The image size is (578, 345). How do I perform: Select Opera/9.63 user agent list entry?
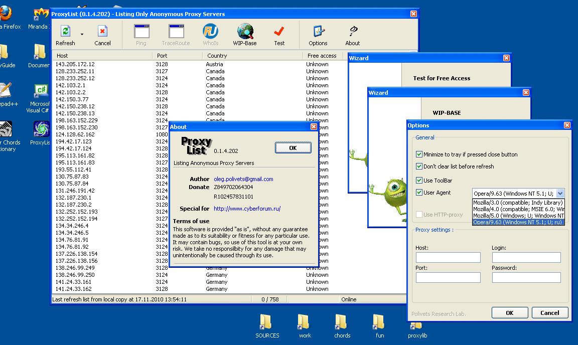coord(518,222)
